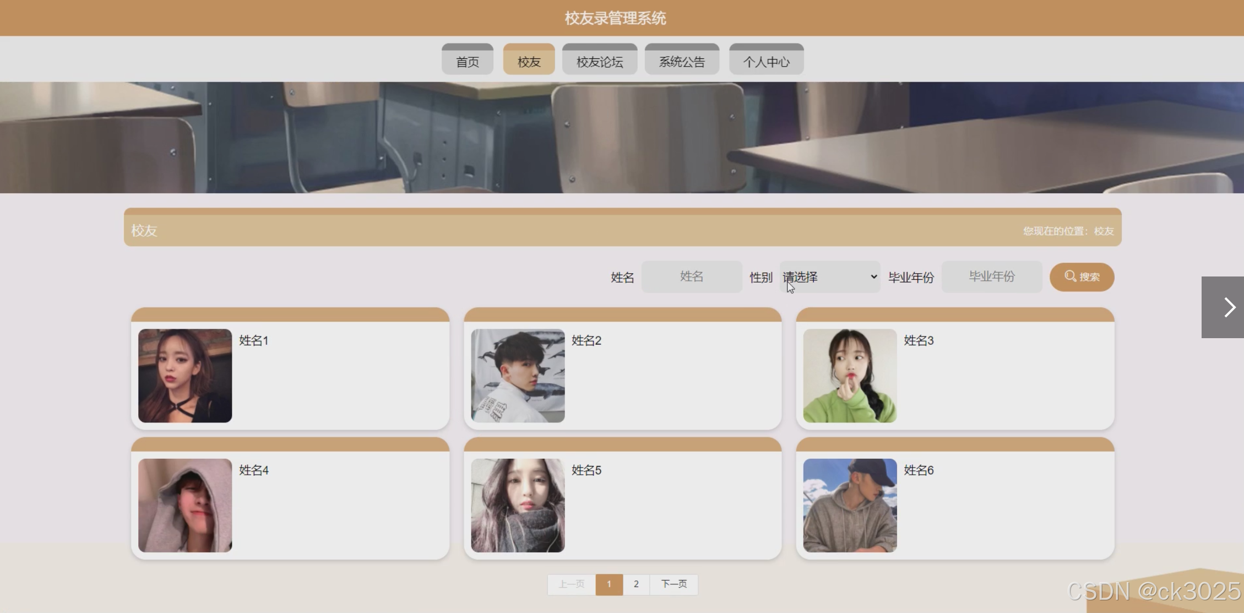Click the 姓名 name input field
Screen dimensions: 1244x613
click(691, 276)
